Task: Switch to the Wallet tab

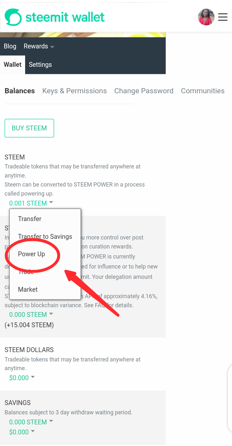Action: click(x=13, y=65)
